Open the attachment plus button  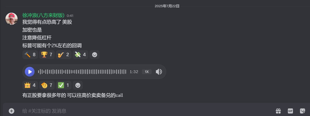click(x=11, y=111)
